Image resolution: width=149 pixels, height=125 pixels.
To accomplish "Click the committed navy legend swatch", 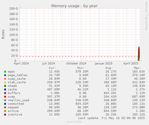I will (x=5, y=104).
